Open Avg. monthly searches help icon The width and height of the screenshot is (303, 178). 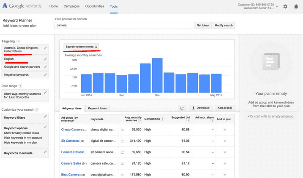pyautogui.click(x=140, y=121)
